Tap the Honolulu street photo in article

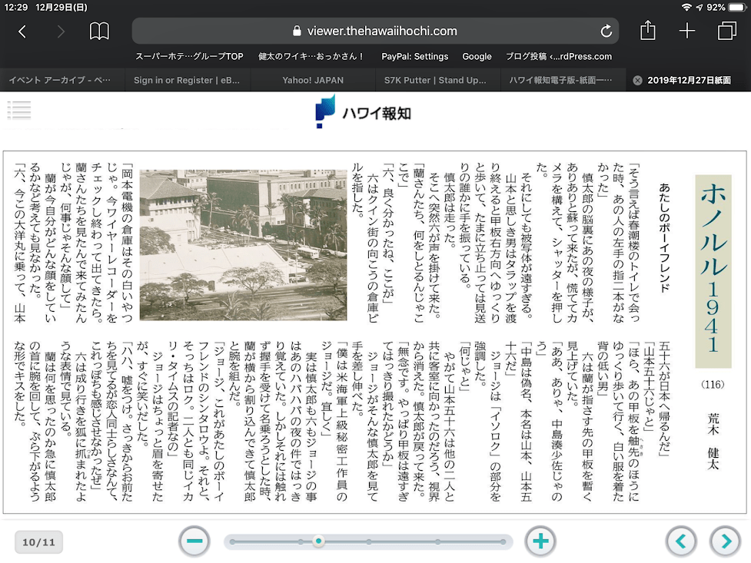pyautogui.click(x=243, y=244)
